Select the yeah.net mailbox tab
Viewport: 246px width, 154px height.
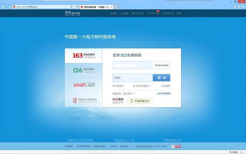pyautogui.click(x=84, y=85)
